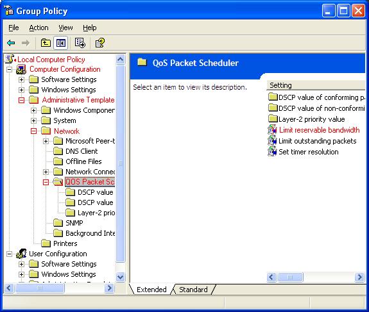Click the Limit outstanding packets setting icon
369x312 pixels.
click(272, 141)
